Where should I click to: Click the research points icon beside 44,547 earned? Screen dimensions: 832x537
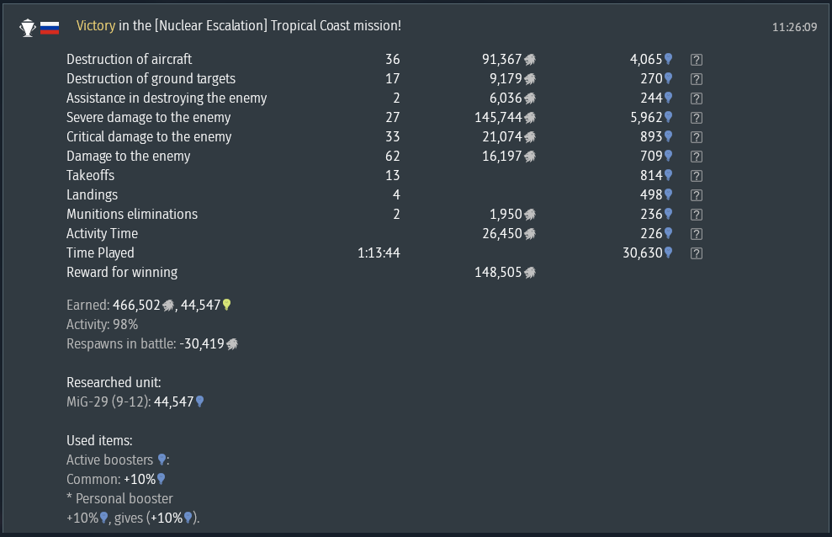(x=226, y=305)
